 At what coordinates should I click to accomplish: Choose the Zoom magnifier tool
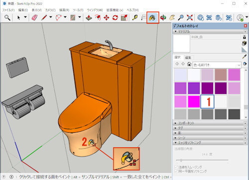[x=181, y=17]
